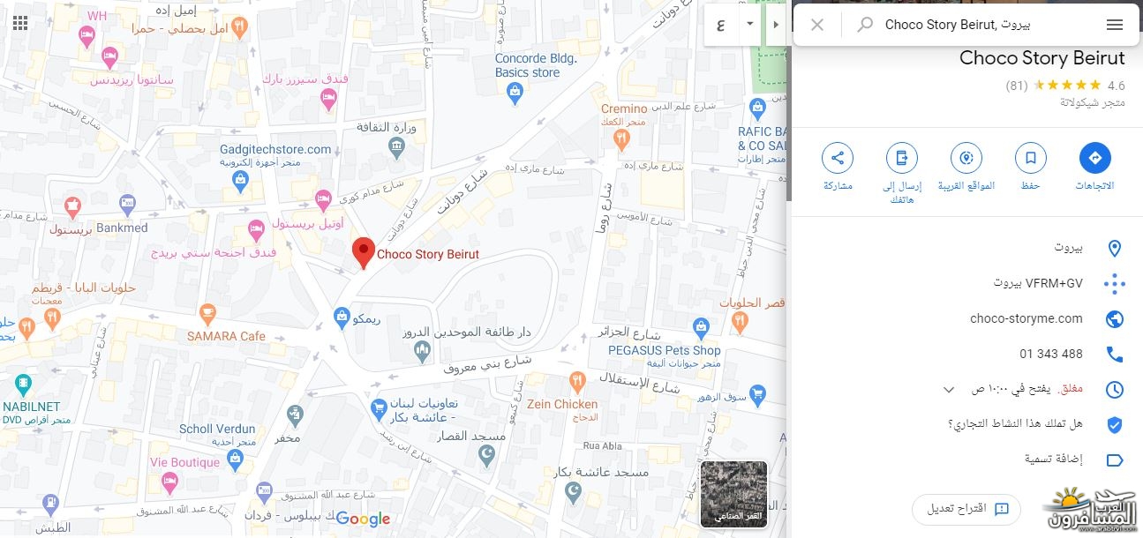Open the Google apps grid icon

19,22
